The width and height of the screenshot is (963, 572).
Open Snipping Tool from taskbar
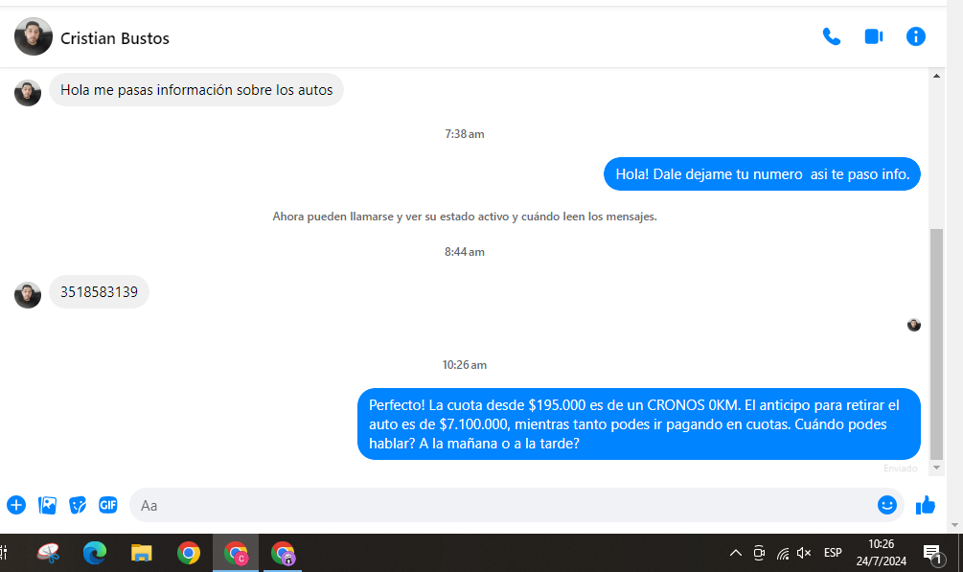(48, 553)
